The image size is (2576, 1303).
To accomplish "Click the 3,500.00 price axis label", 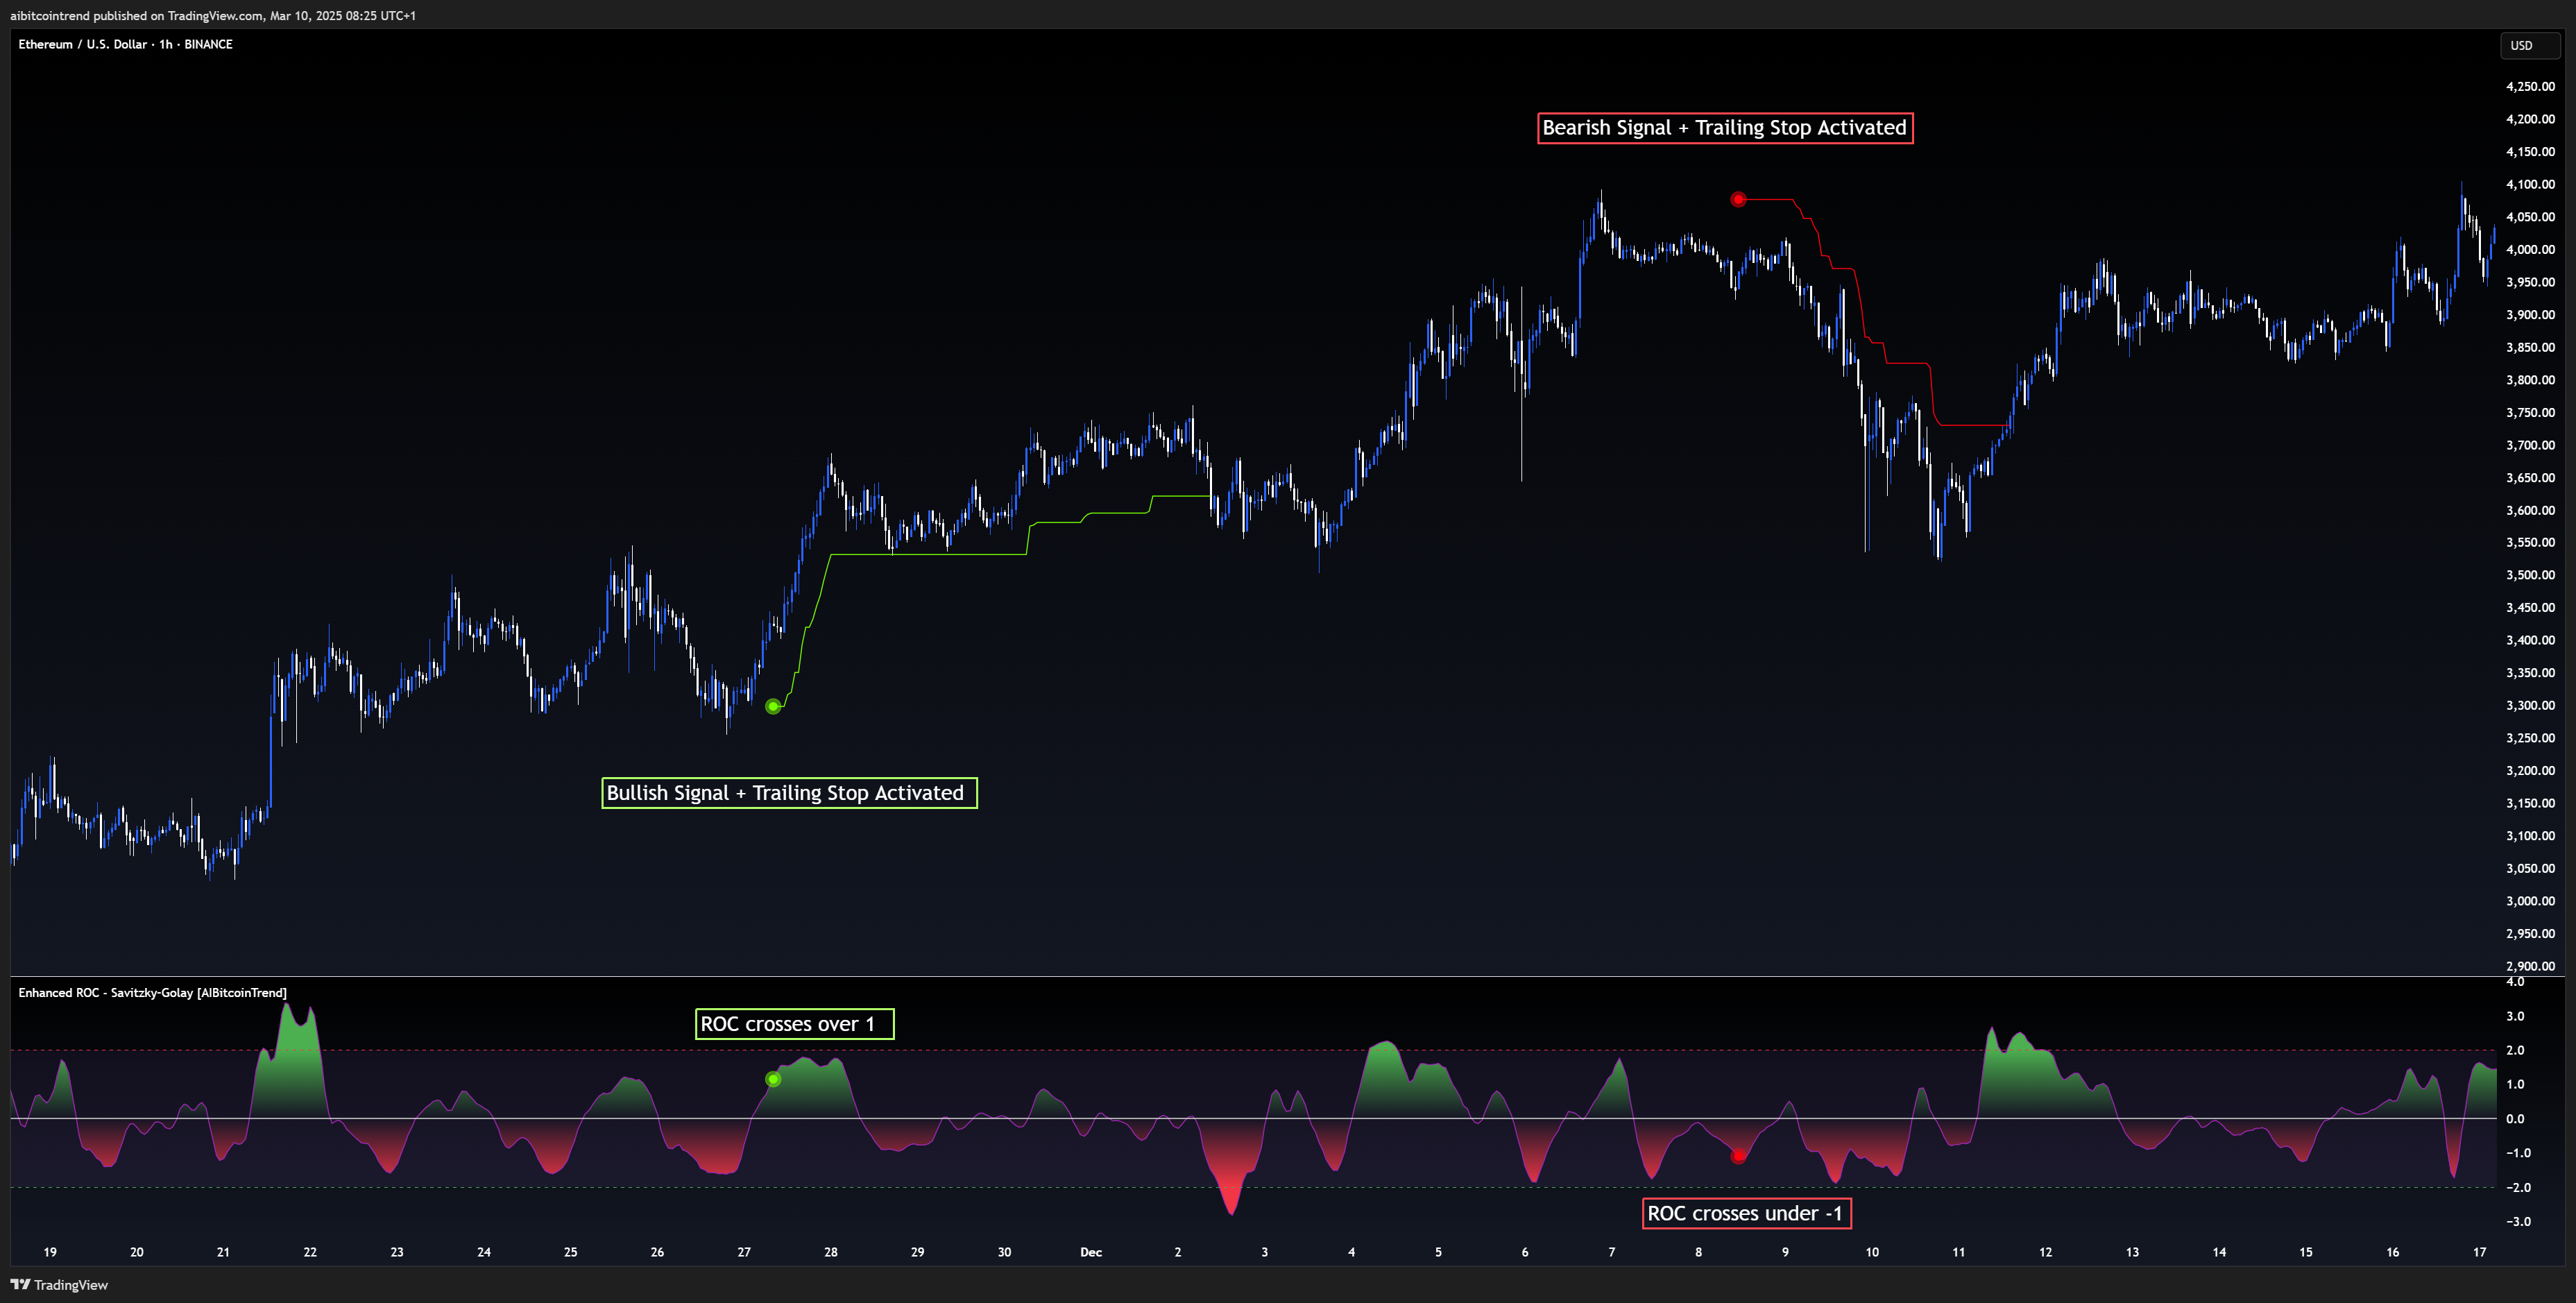I will (x=2530, y=575).
